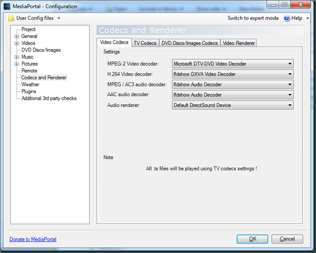Screen dimensions: 316x253
Task: Open the H.264 Video decoder dropdown
Action: 233,74
